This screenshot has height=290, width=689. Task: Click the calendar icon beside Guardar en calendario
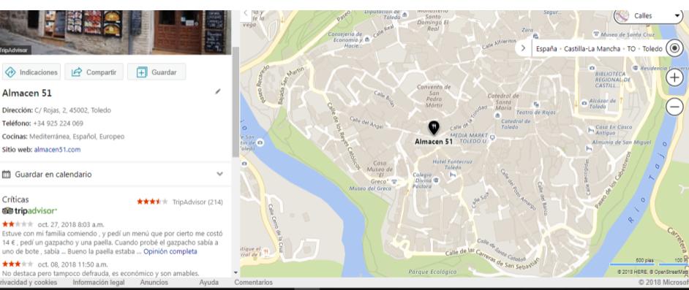(x=6, y=174)
